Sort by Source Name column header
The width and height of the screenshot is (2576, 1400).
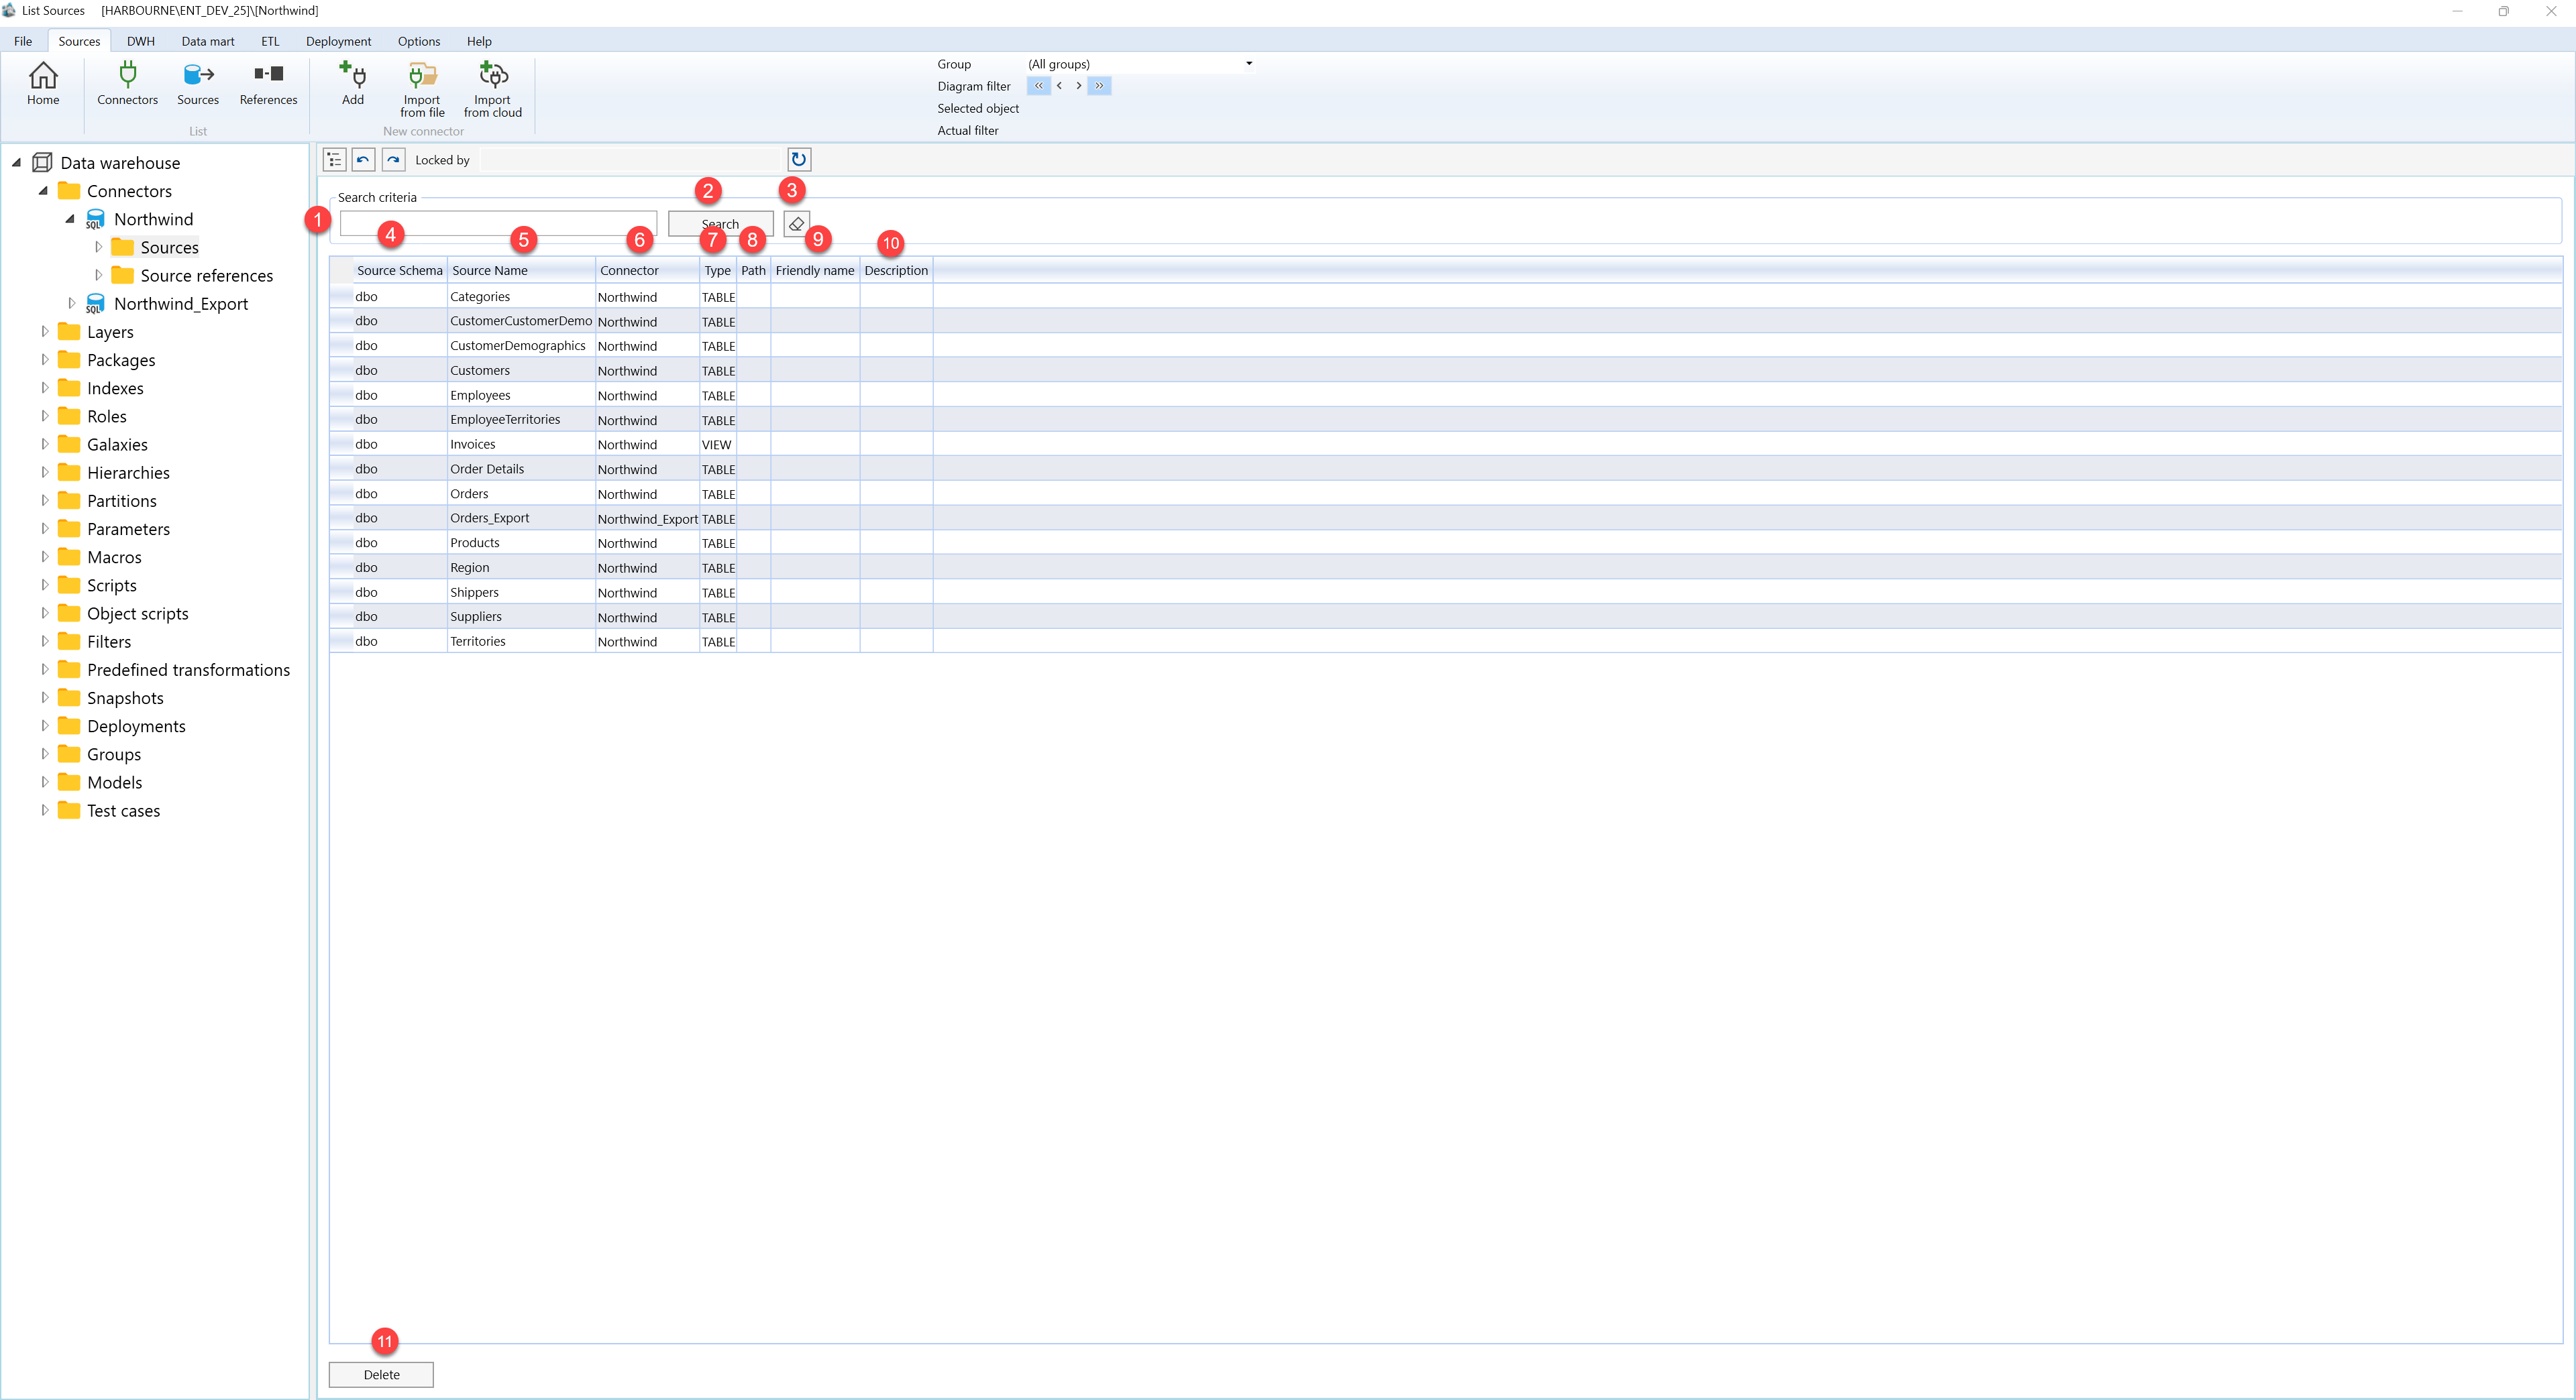[521, 270]
